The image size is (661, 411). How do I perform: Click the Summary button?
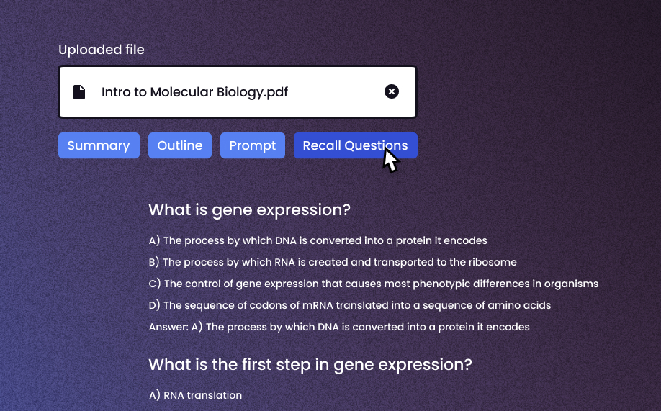pyautogui.click(x=99, y=145)
